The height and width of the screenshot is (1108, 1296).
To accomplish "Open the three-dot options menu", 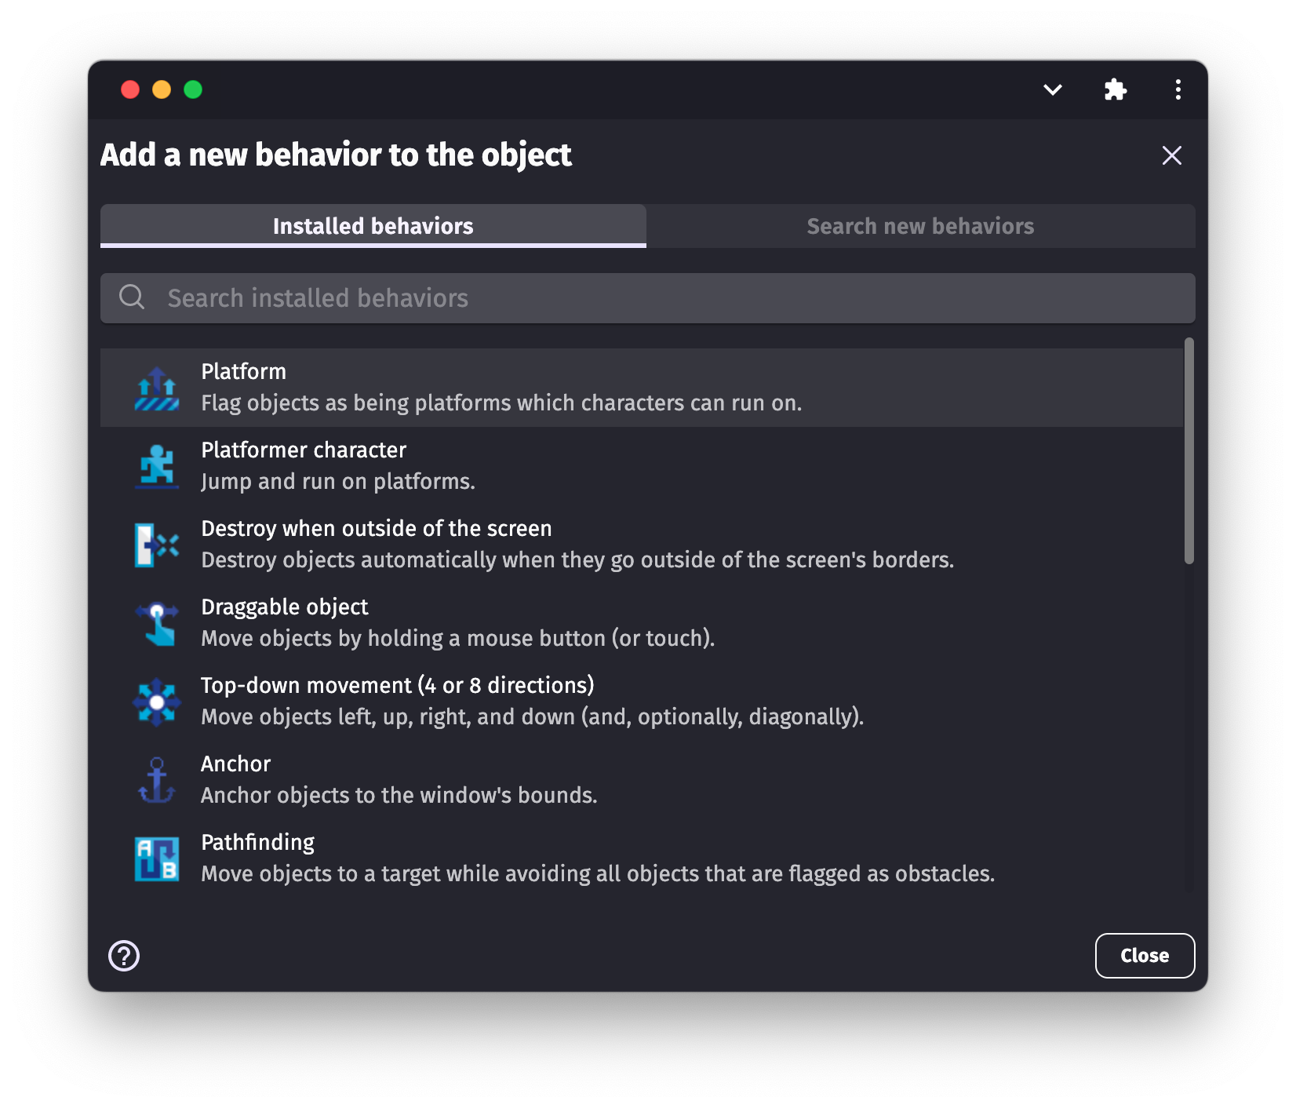I will (1178, 90).
